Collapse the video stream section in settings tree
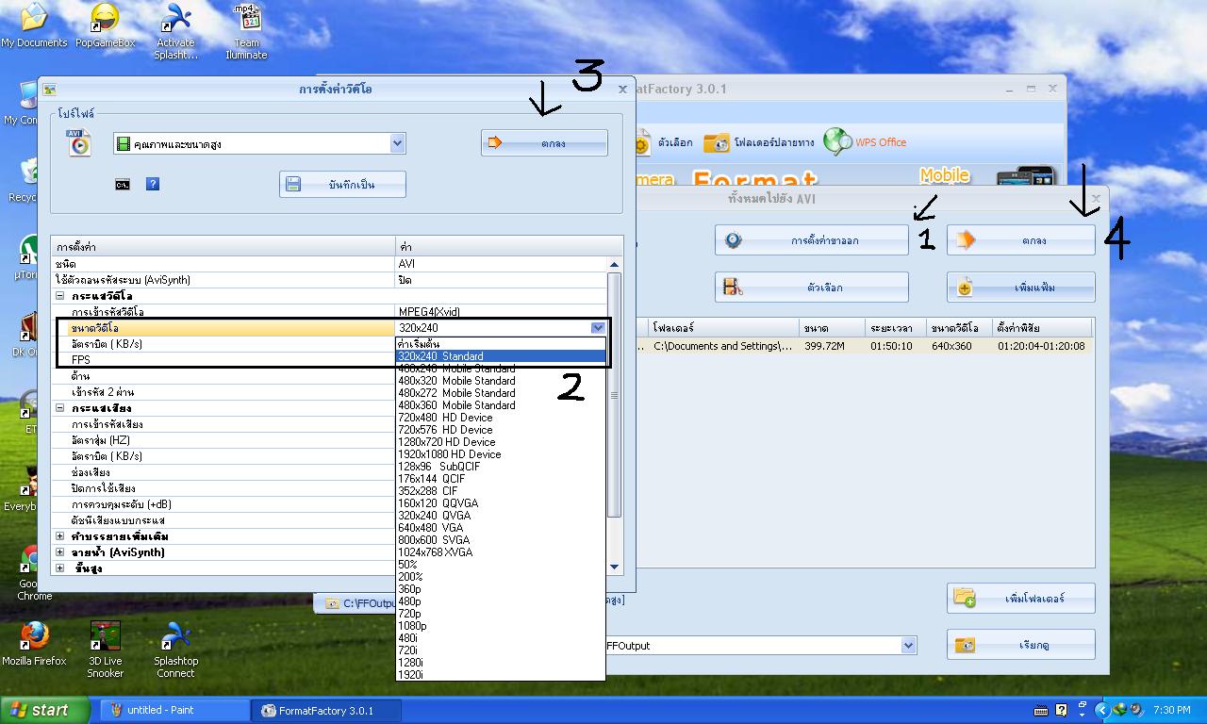 tap(60, 296)
